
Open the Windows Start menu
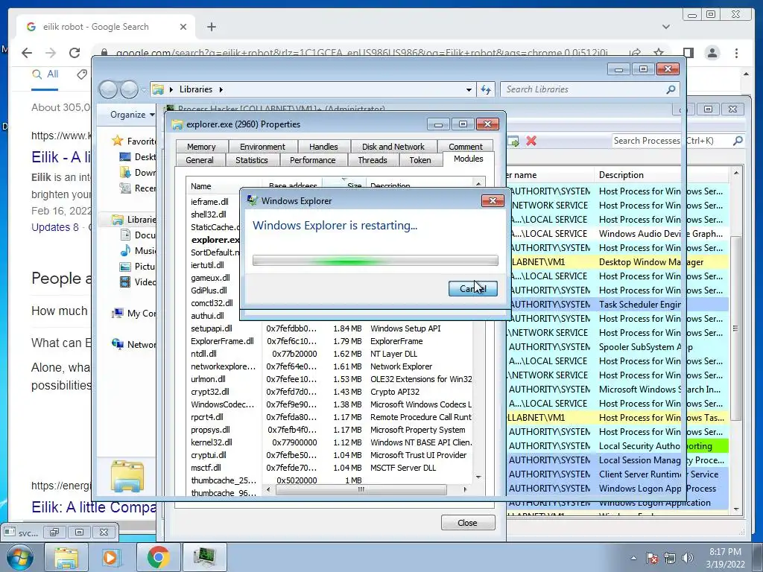19,557
